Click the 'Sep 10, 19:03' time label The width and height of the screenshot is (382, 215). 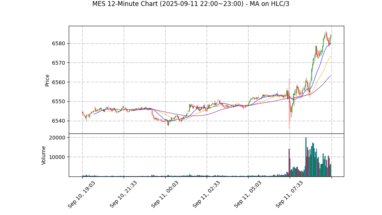pos(81,194)
